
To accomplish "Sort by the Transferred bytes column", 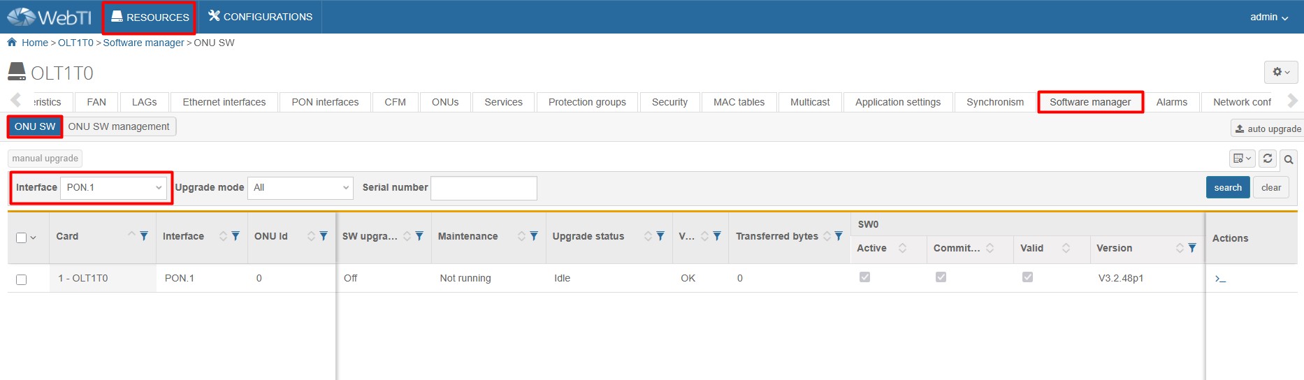I will pyautogui.click(x=827, y=236).
